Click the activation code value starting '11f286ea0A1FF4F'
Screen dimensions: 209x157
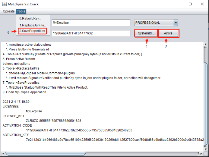(79, 130)
